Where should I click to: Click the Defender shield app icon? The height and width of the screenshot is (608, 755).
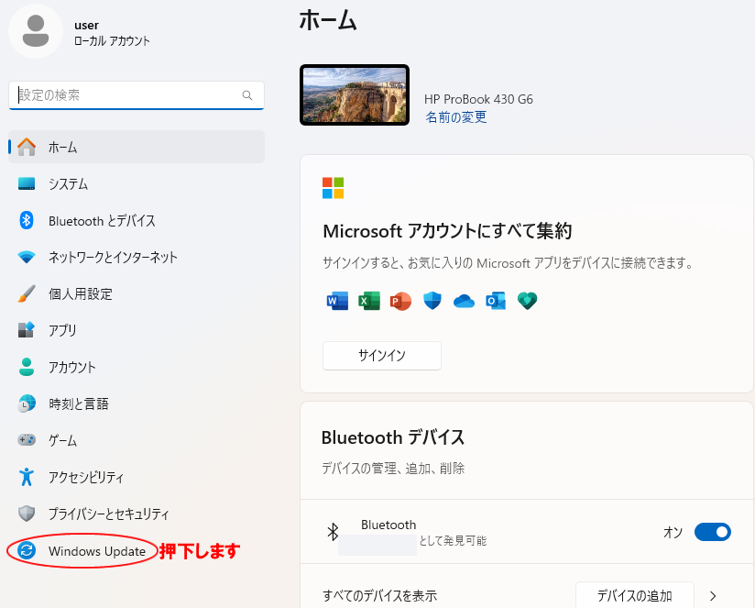tap(432, 301)
